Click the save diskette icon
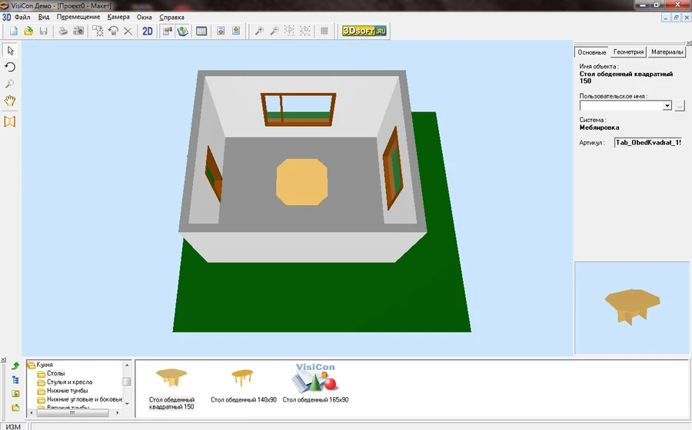This screenshot has height=430, width=692. [44, 31]
